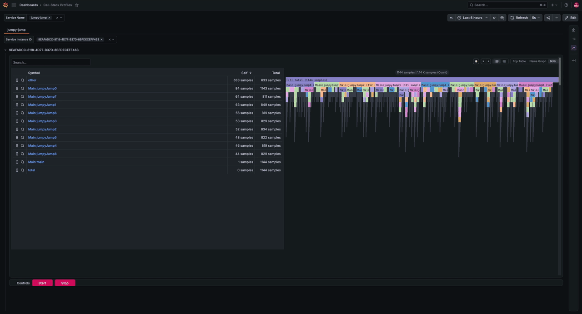The width and height of the screenshot is (582, 314).
Task: Sandwich view icon for Main:jumpyJump8
Action: [x=17, y=154]
